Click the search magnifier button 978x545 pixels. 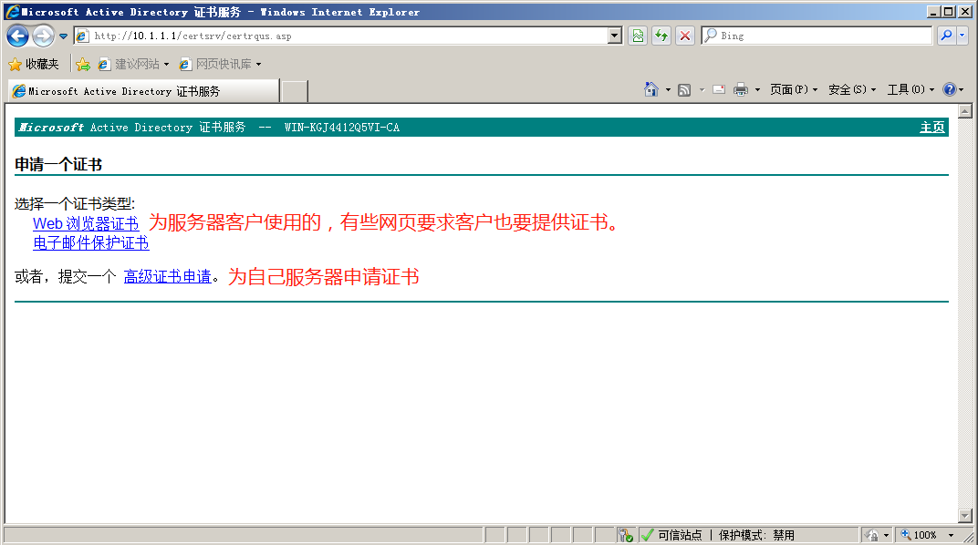click(946, 36)
